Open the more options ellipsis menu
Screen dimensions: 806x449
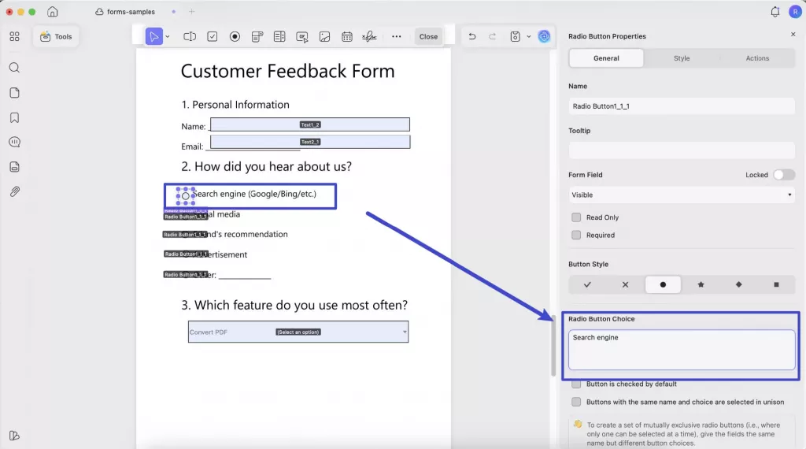397,36
